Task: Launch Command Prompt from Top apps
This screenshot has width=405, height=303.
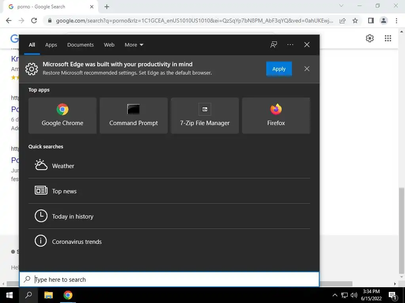Action: coord(134,116)
